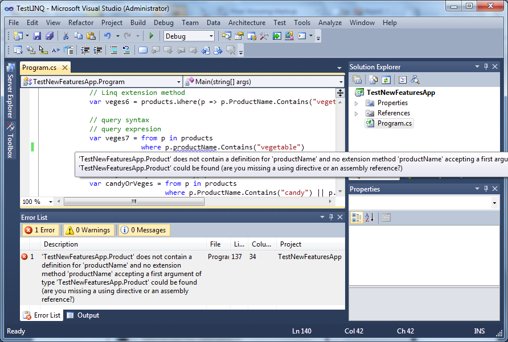
Task: Toggle the 0 Warnings filter button
Action: click(89, 230)
